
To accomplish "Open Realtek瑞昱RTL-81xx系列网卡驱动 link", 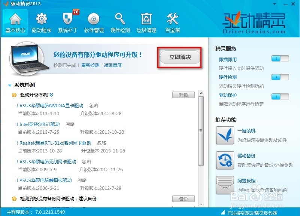I will [x=55, y=143].
